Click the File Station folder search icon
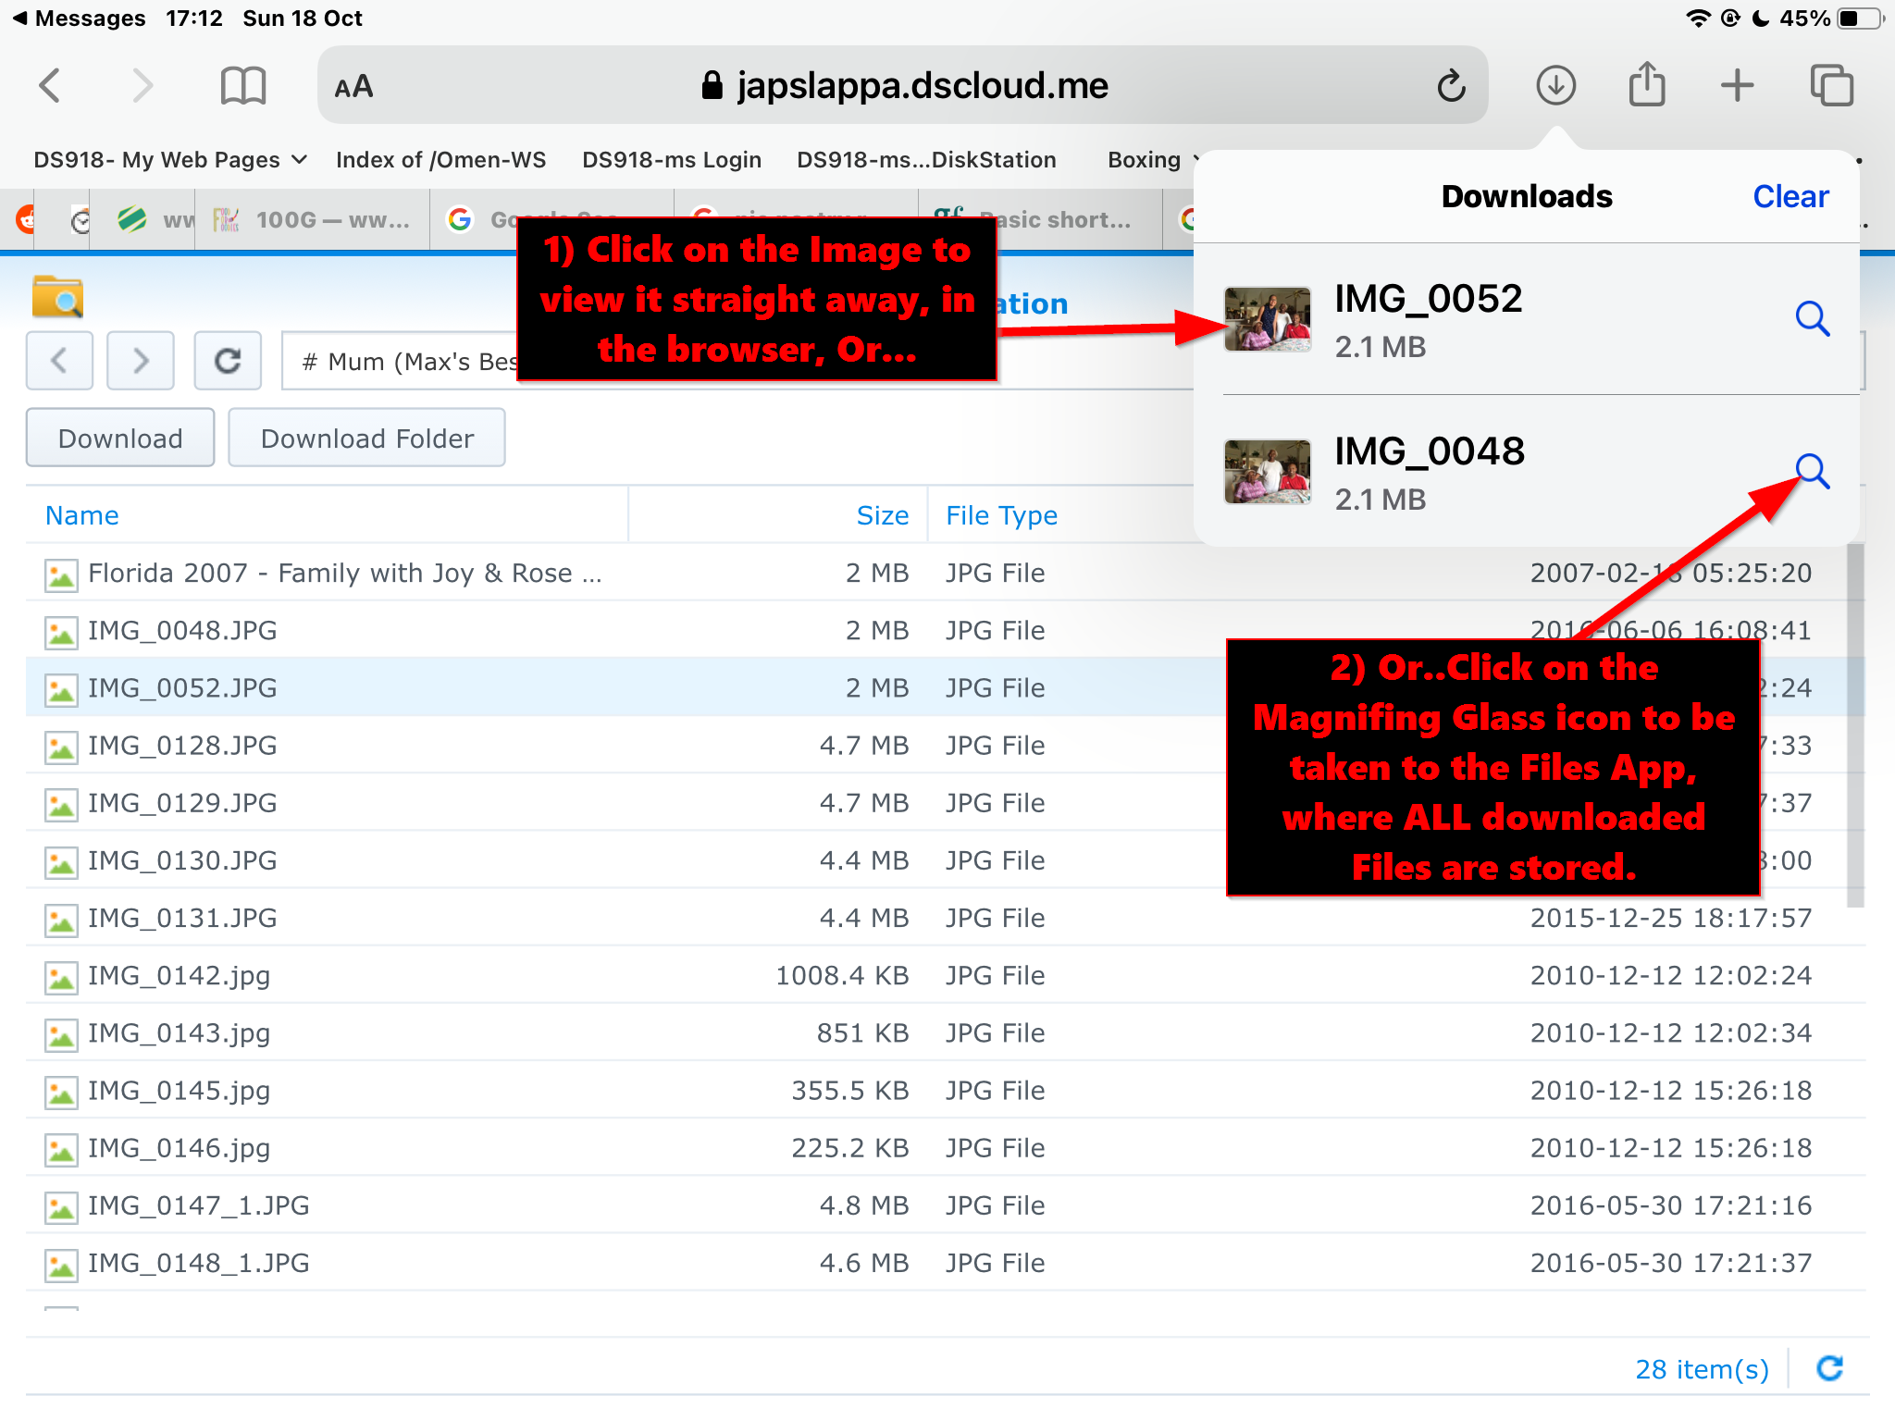This screenshot has height=1421, width=1895. [x=57, y=297]
